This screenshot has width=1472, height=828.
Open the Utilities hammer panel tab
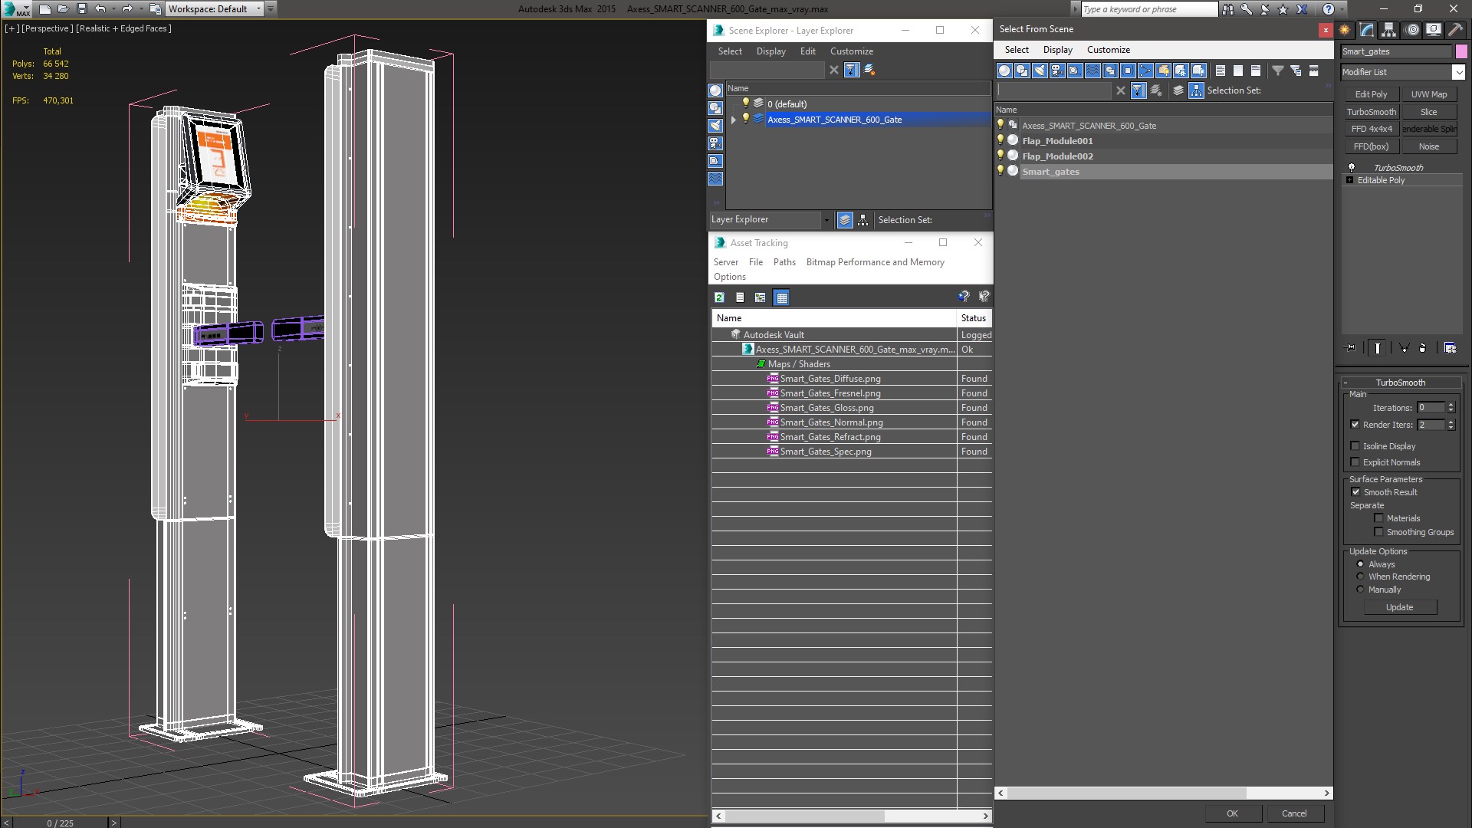(1454, 30)
